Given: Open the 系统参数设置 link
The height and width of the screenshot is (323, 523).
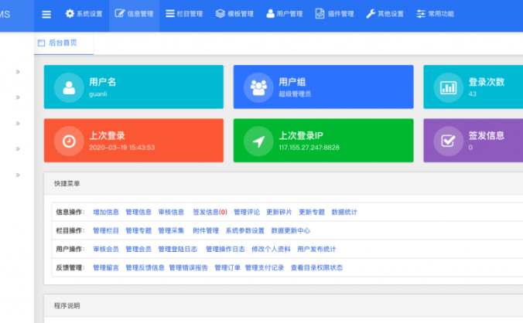Looking at the screenshot, I should point(244,231).
